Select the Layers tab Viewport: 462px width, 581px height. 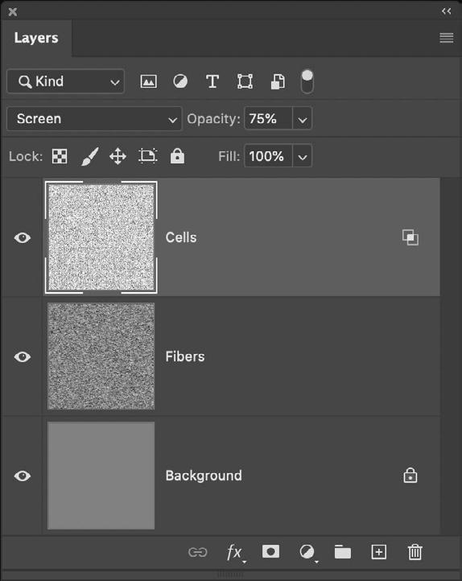pyautogui.click(x=36, y=38)
